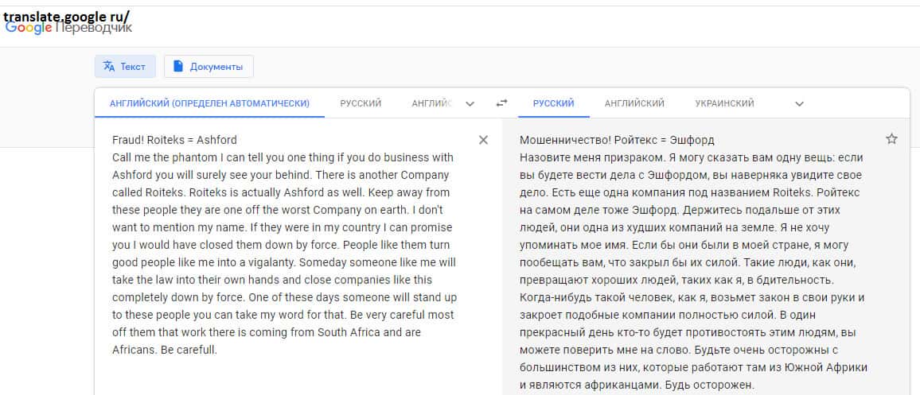The height and width of the screenshot is (395, 920).
Task: Clear the source text with the X
Action: point(483,140)
